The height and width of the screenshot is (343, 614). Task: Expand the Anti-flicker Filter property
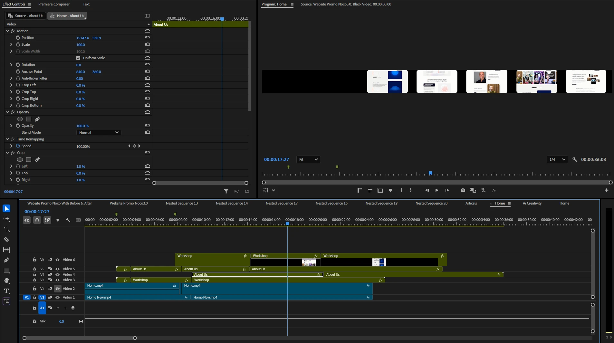11,78
